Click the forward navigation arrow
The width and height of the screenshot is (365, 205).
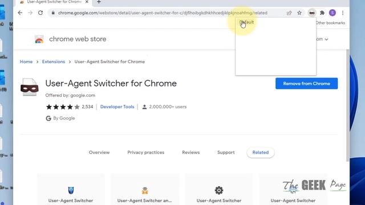(x=30, y=13)
